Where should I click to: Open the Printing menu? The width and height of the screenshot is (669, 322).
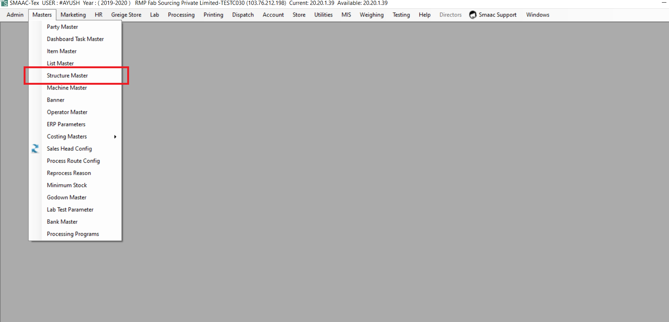click(x=213, y=15)
